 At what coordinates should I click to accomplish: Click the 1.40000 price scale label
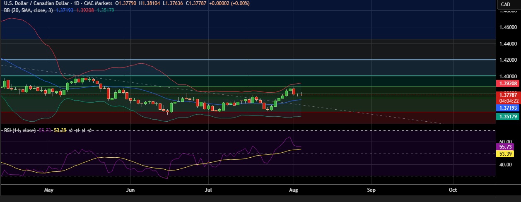pos(508,77)
